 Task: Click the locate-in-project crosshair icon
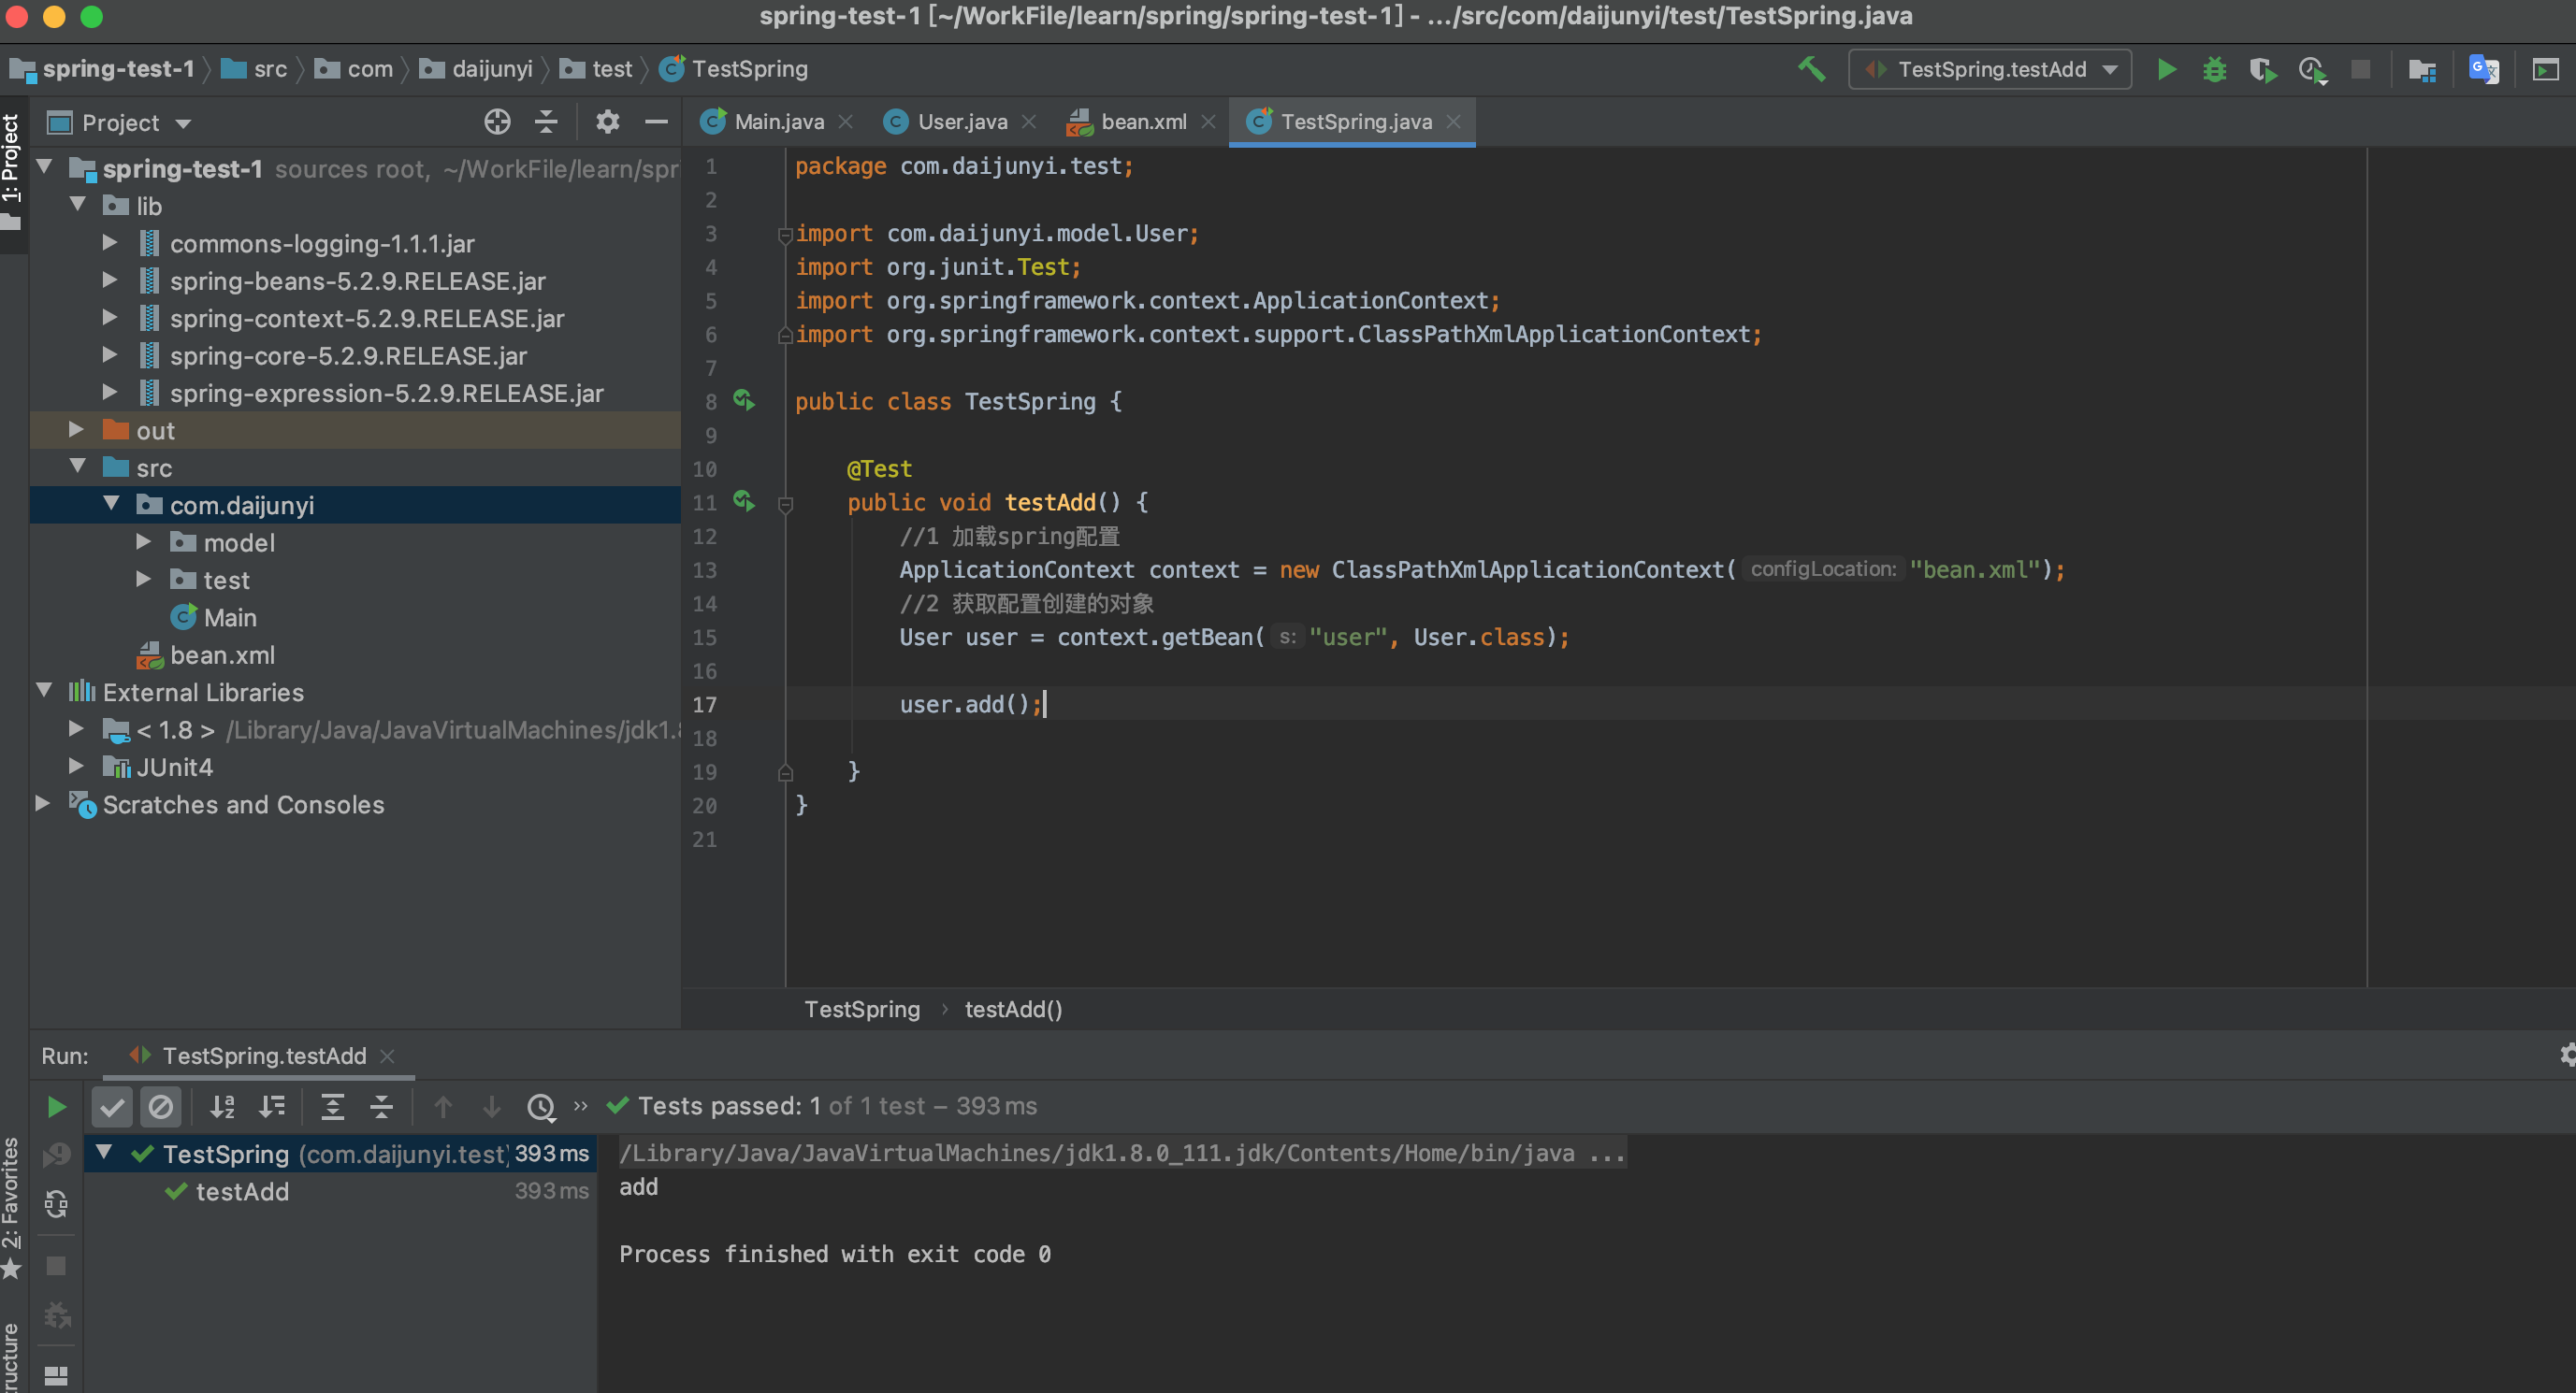click(x=497, y=122)
